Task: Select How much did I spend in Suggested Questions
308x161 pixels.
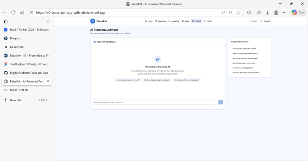Action: (244, 49)
